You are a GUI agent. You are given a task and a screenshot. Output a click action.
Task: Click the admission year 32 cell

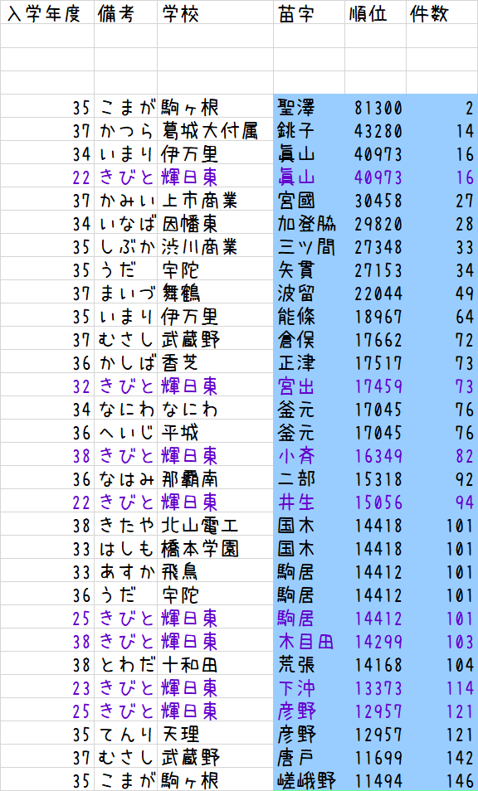47,385
